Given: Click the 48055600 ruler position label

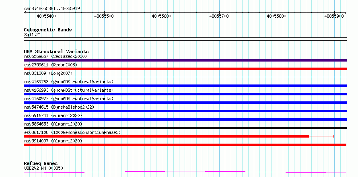Looking at the screenshot, I should click(x=161, y=16).
